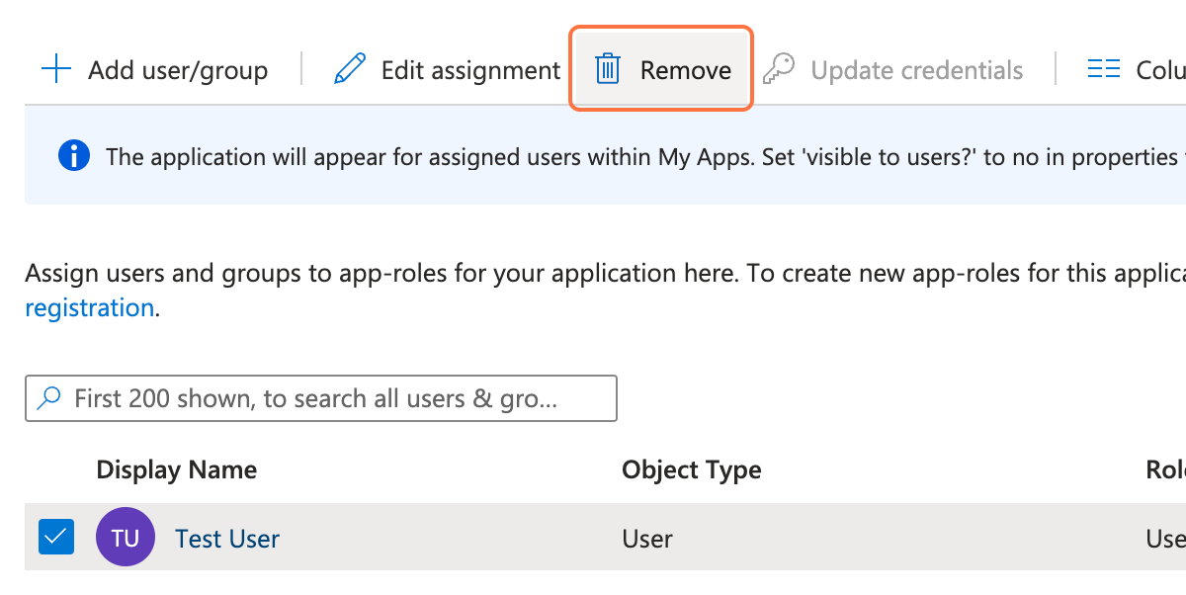
Task: Click the Columns list icon in the toolbar
Action: (x=1104, y=70)
